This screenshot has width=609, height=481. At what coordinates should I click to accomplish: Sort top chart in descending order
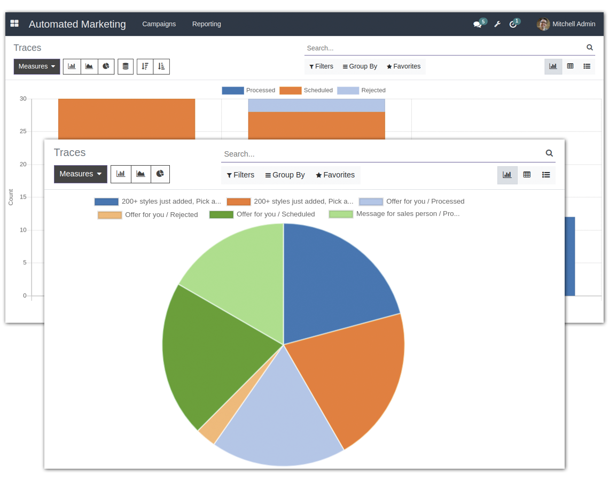[145, 66]
